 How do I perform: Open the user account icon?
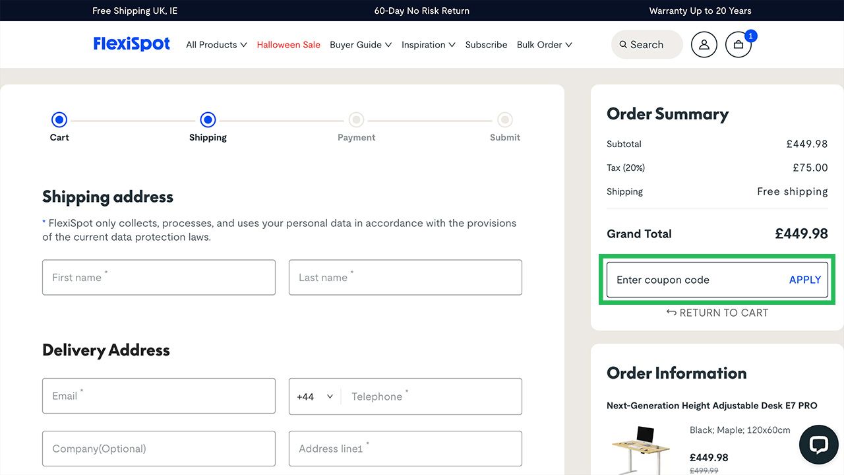(x=704, y=44)
